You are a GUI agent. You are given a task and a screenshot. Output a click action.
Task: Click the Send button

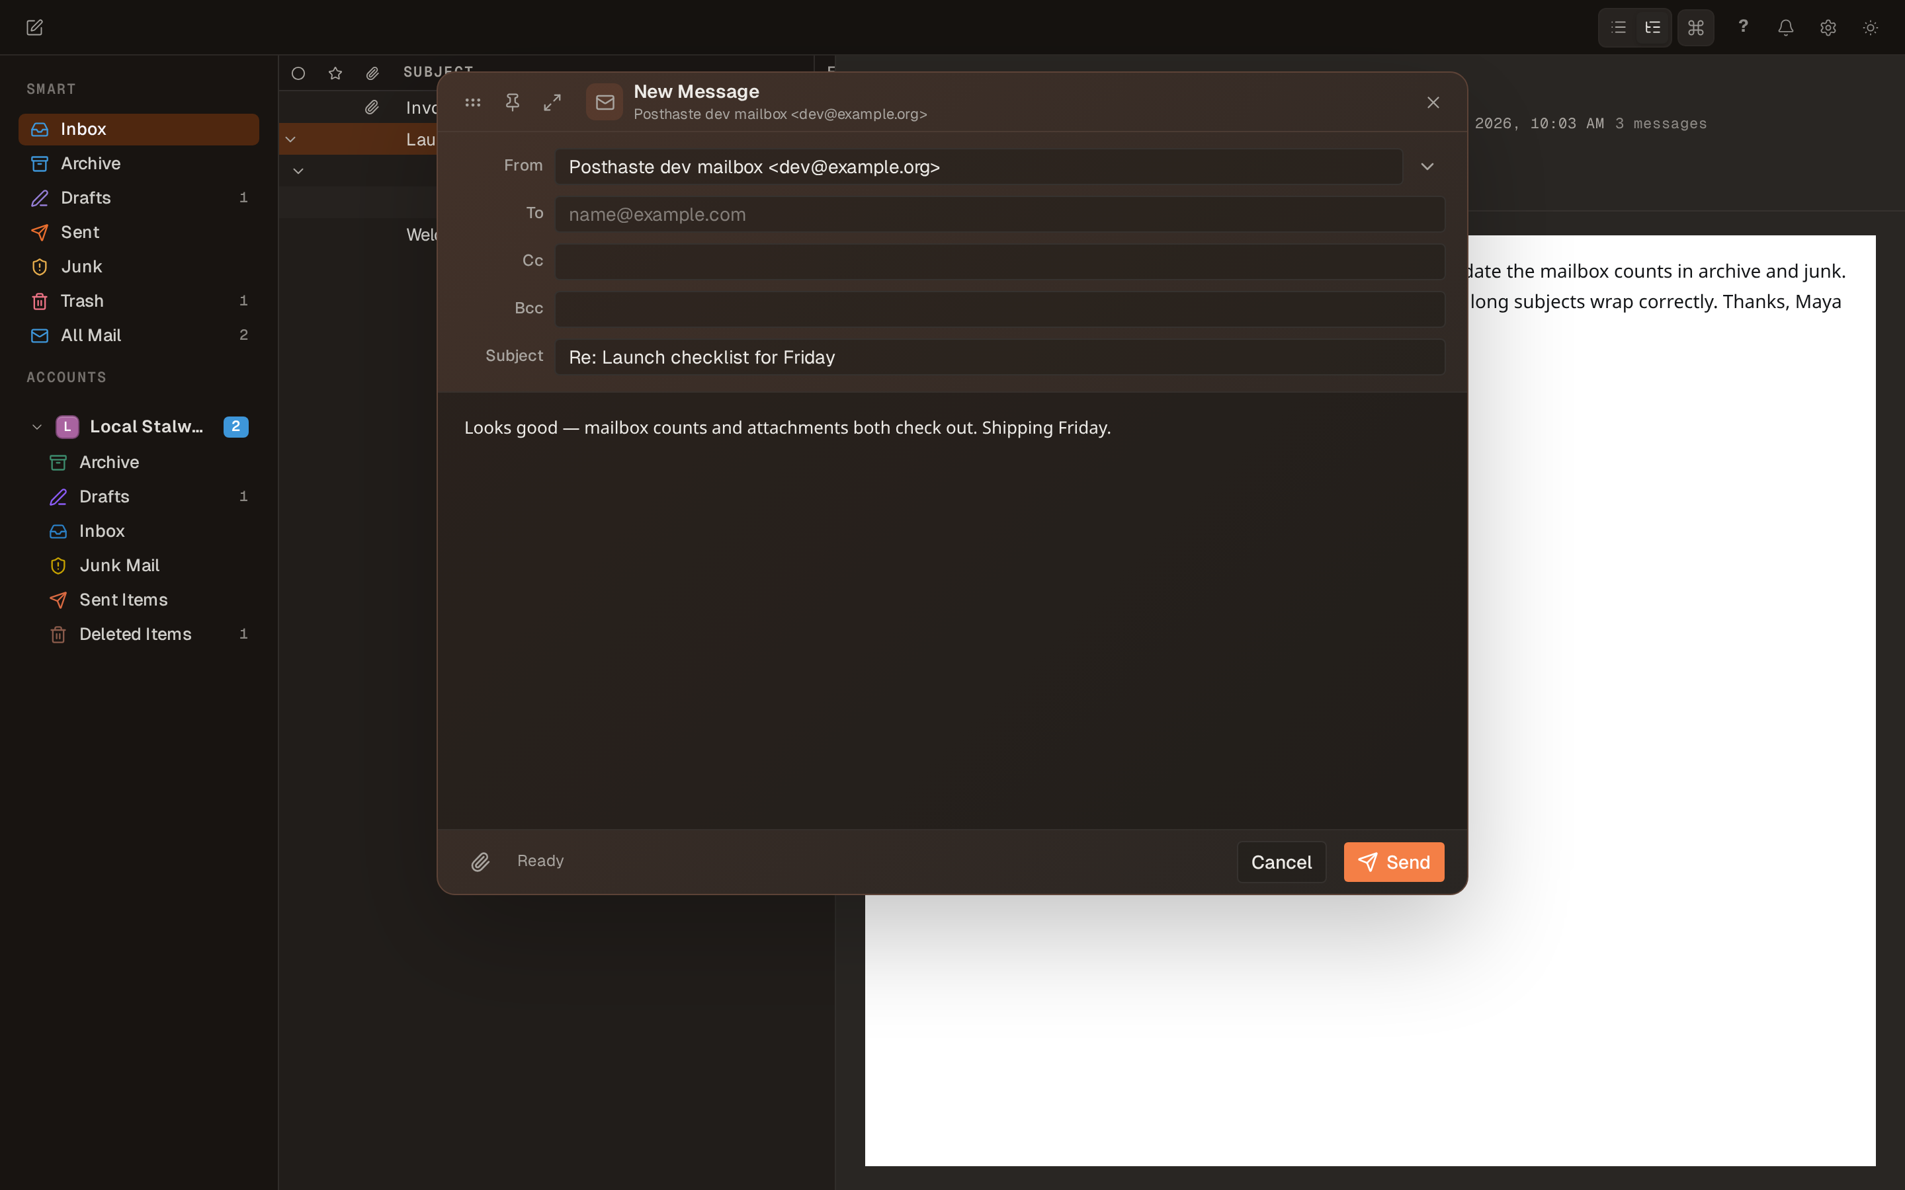(1393, 862)
